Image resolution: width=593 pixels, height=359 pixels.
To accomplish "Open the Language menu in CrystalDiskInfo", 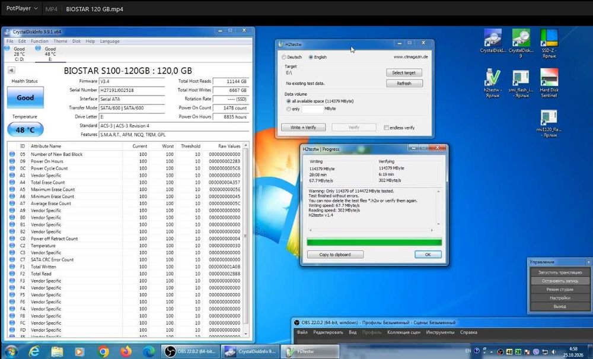I will pos(110,41).
